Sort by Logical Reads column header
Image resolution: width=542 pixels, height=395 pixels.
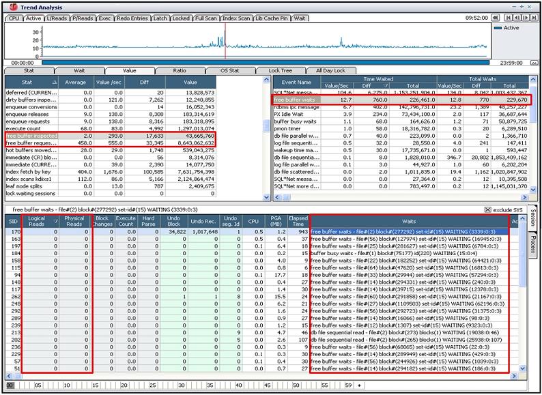40,221
